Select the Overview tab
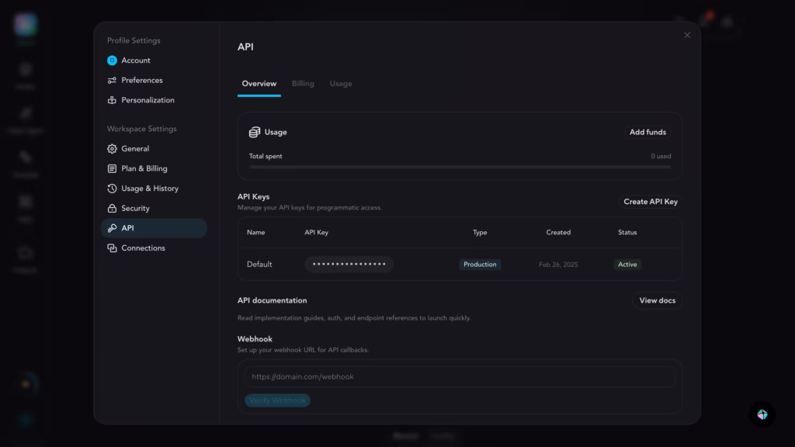795x447 pixels. click(259, 84)
